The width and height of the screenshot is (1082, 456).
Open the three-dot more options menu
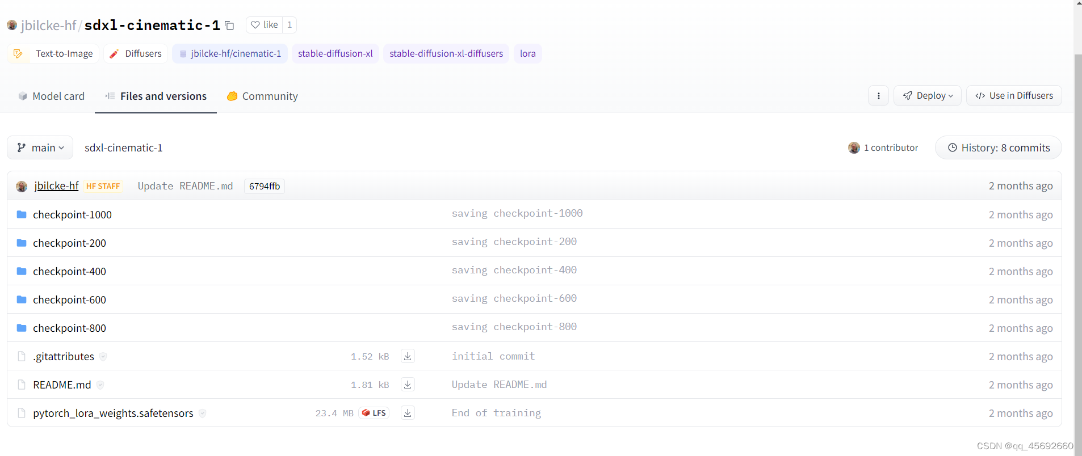(878, 95)
